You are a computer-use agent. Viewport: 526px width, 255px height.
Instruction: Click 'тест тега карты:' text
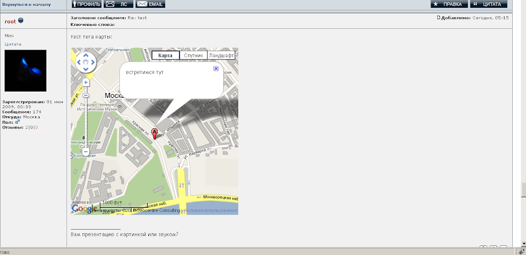coord(92,36)
